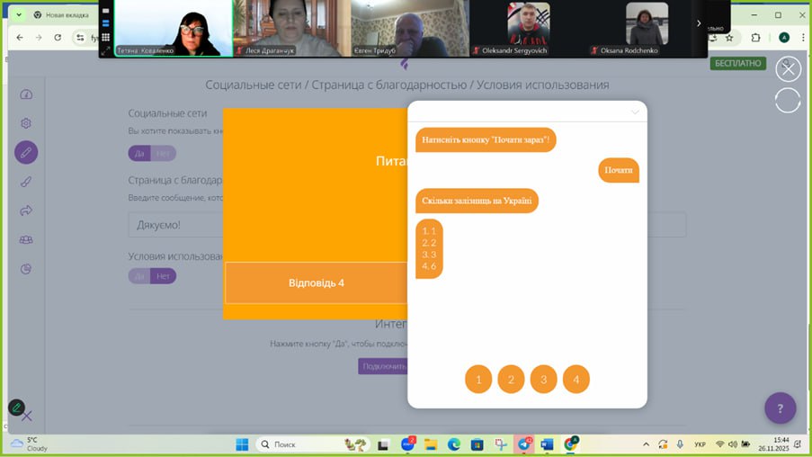Click the share arrow icon in sidebar
This screenshot has height=457, width=812.
pos(26,211)
